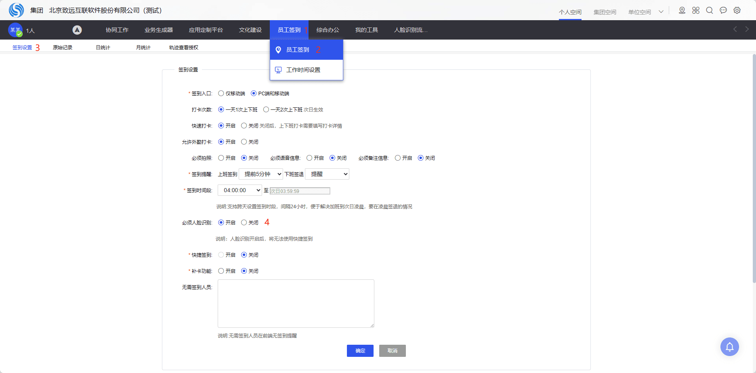Enable 必须语音信息 with 开启 option
756x373 pixels.
pyautogui.click(x=309, y=158)
